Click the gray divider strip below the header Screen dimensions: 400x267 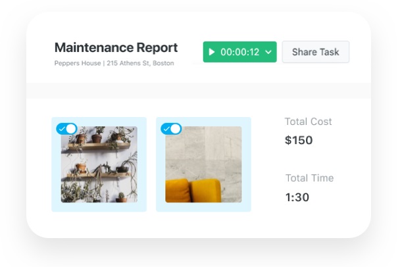tap(197, 91)
